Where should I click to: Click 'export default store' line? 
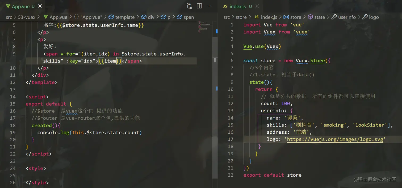[273, 175]
